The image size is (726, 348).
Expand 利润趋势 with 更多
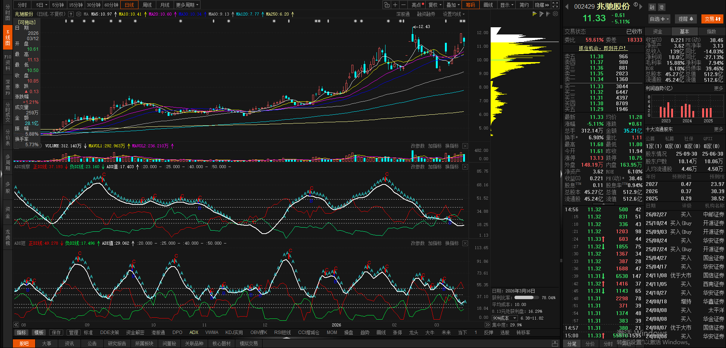718,88
